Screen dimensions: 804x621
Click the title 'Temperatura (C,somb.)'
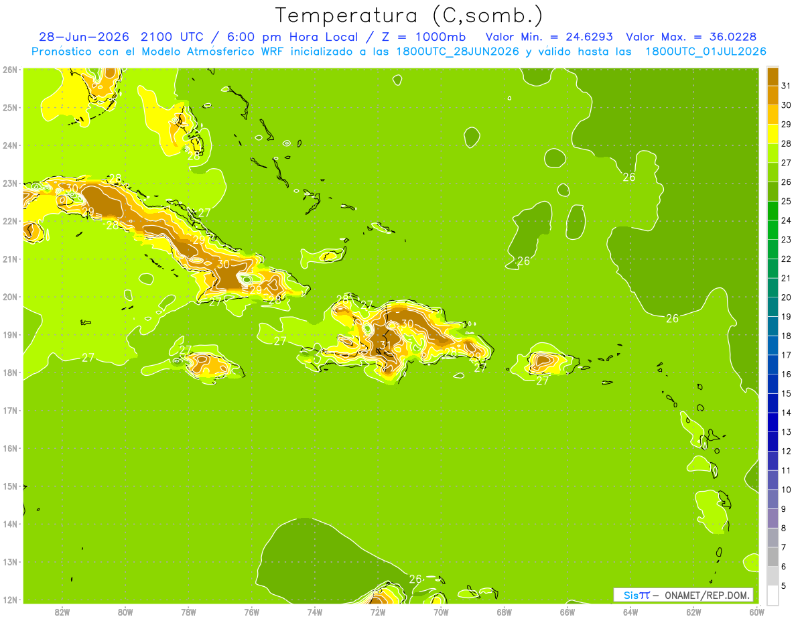[x=409, y=15]
